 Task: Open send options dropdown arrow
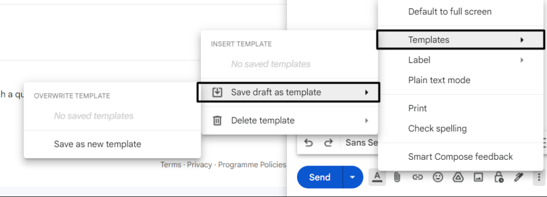point(353,177)
